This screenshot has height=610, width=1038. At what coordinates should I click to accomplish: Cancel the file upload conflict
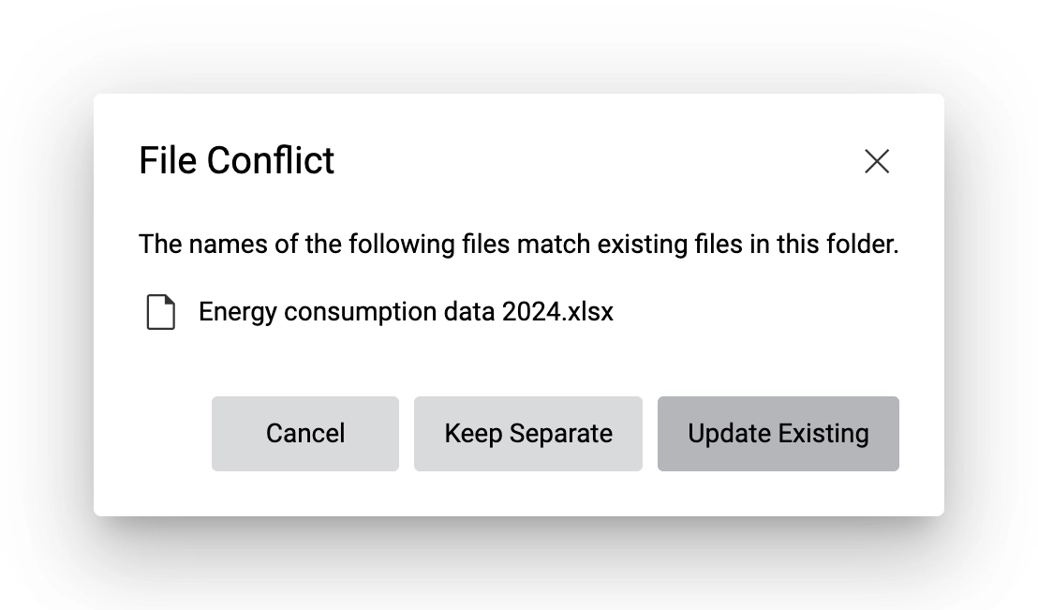(305, 433)
